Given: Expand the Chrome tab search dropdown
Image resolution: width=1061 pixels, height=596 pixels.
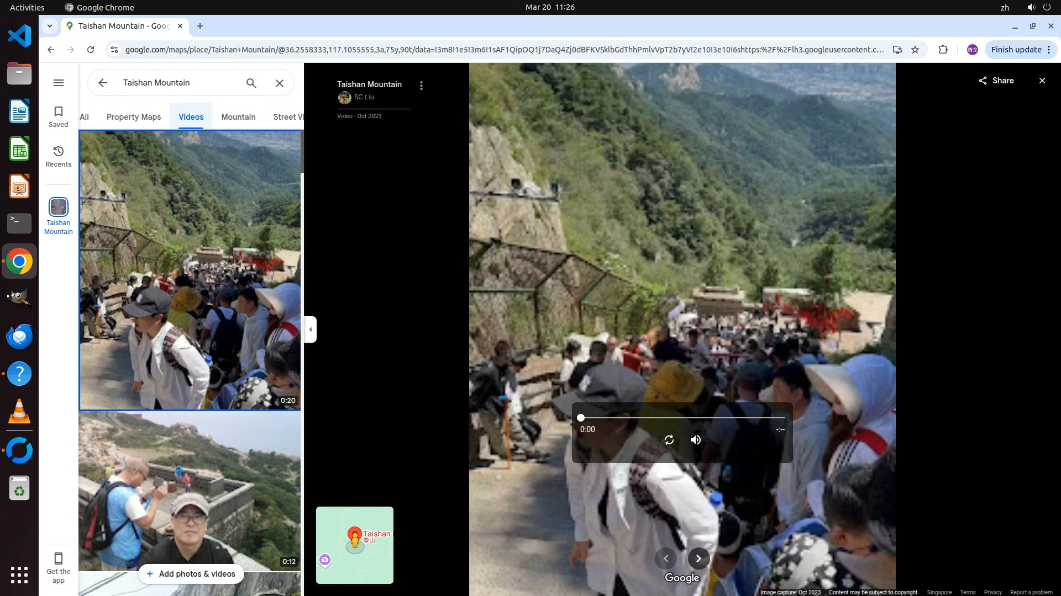Looking at the screenshot, I should tap(50, 26).
